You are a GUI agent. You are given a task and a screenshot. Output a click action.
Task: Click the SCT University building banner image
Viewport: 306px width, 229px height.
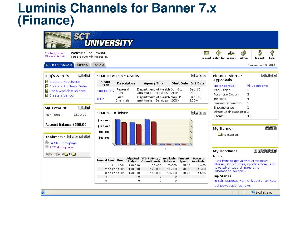click(x=57, y=40)
